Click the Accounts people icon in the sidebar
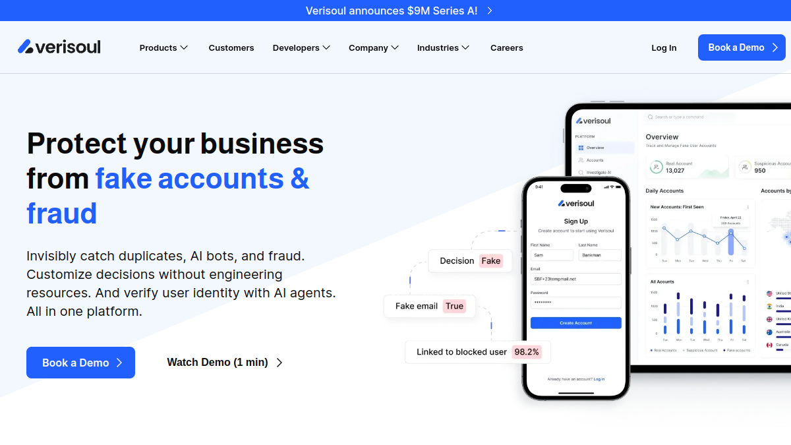This screenshot has height=445, width=791. (581, 160)
